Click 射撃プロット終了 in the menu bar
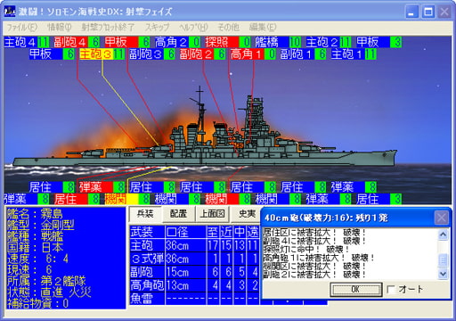Viewport: 456px width, 321px height. [108, 28]
